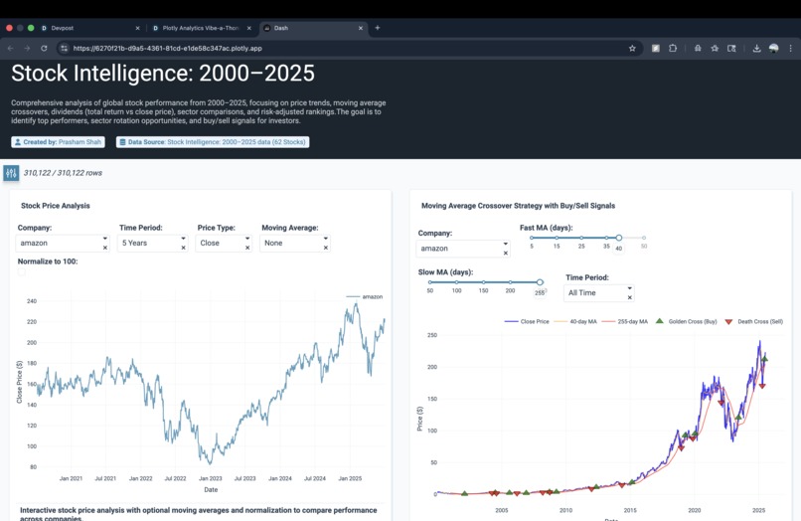Open the downloads icon in browser toolbar
Viewport: 801px width, 521px height.
pos(756,48)
